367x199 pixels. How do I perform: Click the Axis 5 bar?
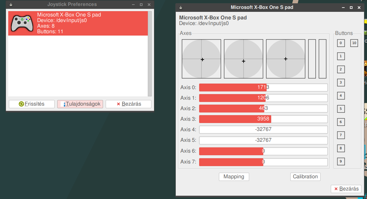tap(263, 140)
